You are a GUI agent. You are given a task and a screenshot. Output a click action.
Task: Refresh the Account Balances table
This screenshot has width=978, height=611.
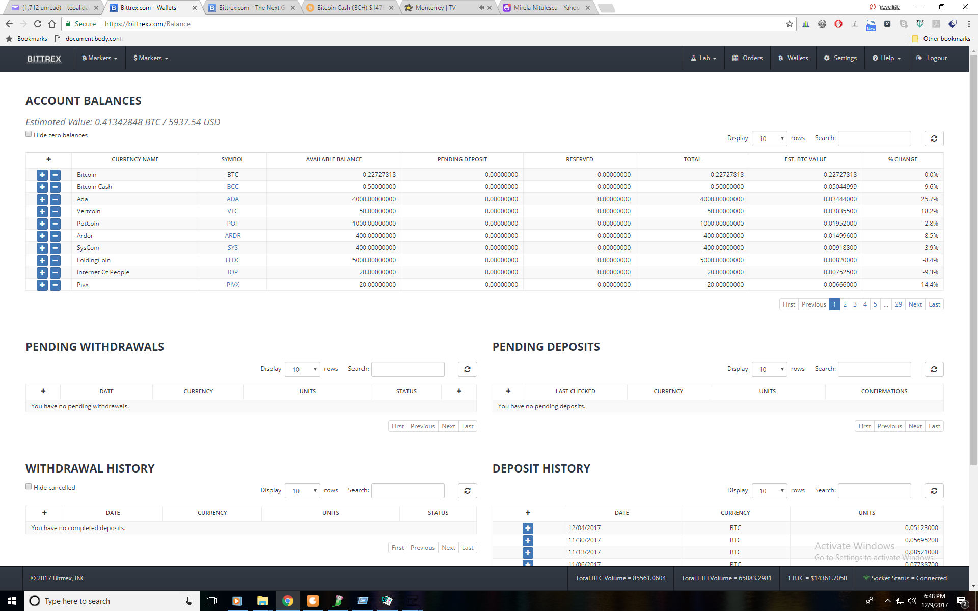934,138
